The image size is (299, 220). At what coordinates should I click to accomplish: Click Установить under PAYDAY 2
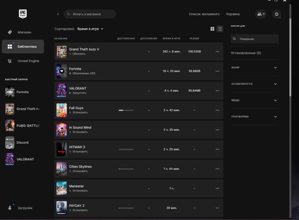coord(78,210)
